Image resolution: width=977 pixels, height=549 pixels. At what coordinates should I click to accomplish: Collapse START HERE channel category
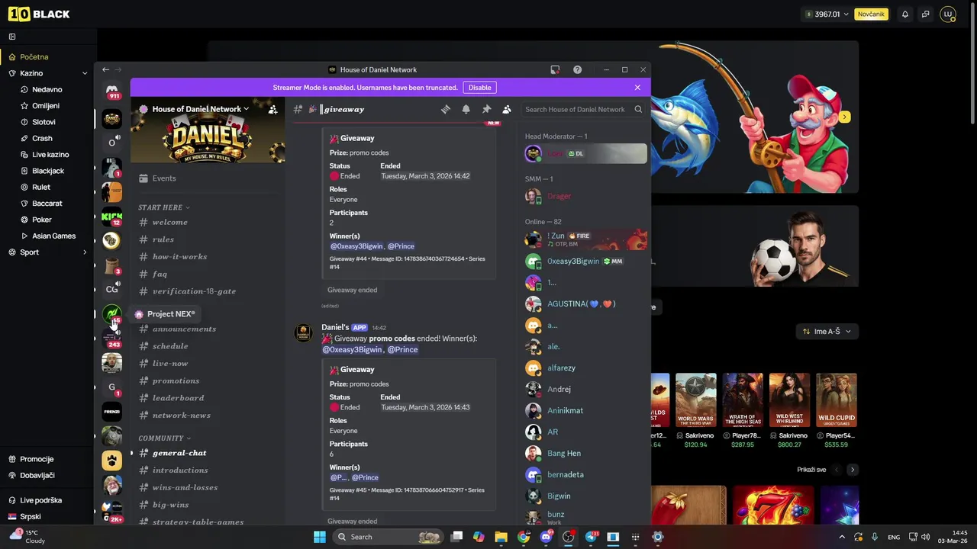click(x=163, y=207)
